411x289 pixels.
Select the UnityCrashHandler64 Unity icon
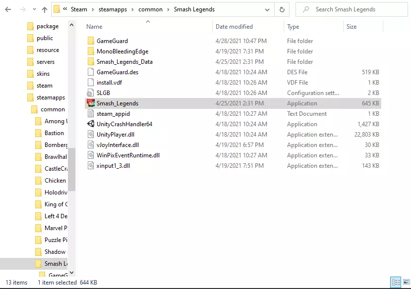pos(91,124)
